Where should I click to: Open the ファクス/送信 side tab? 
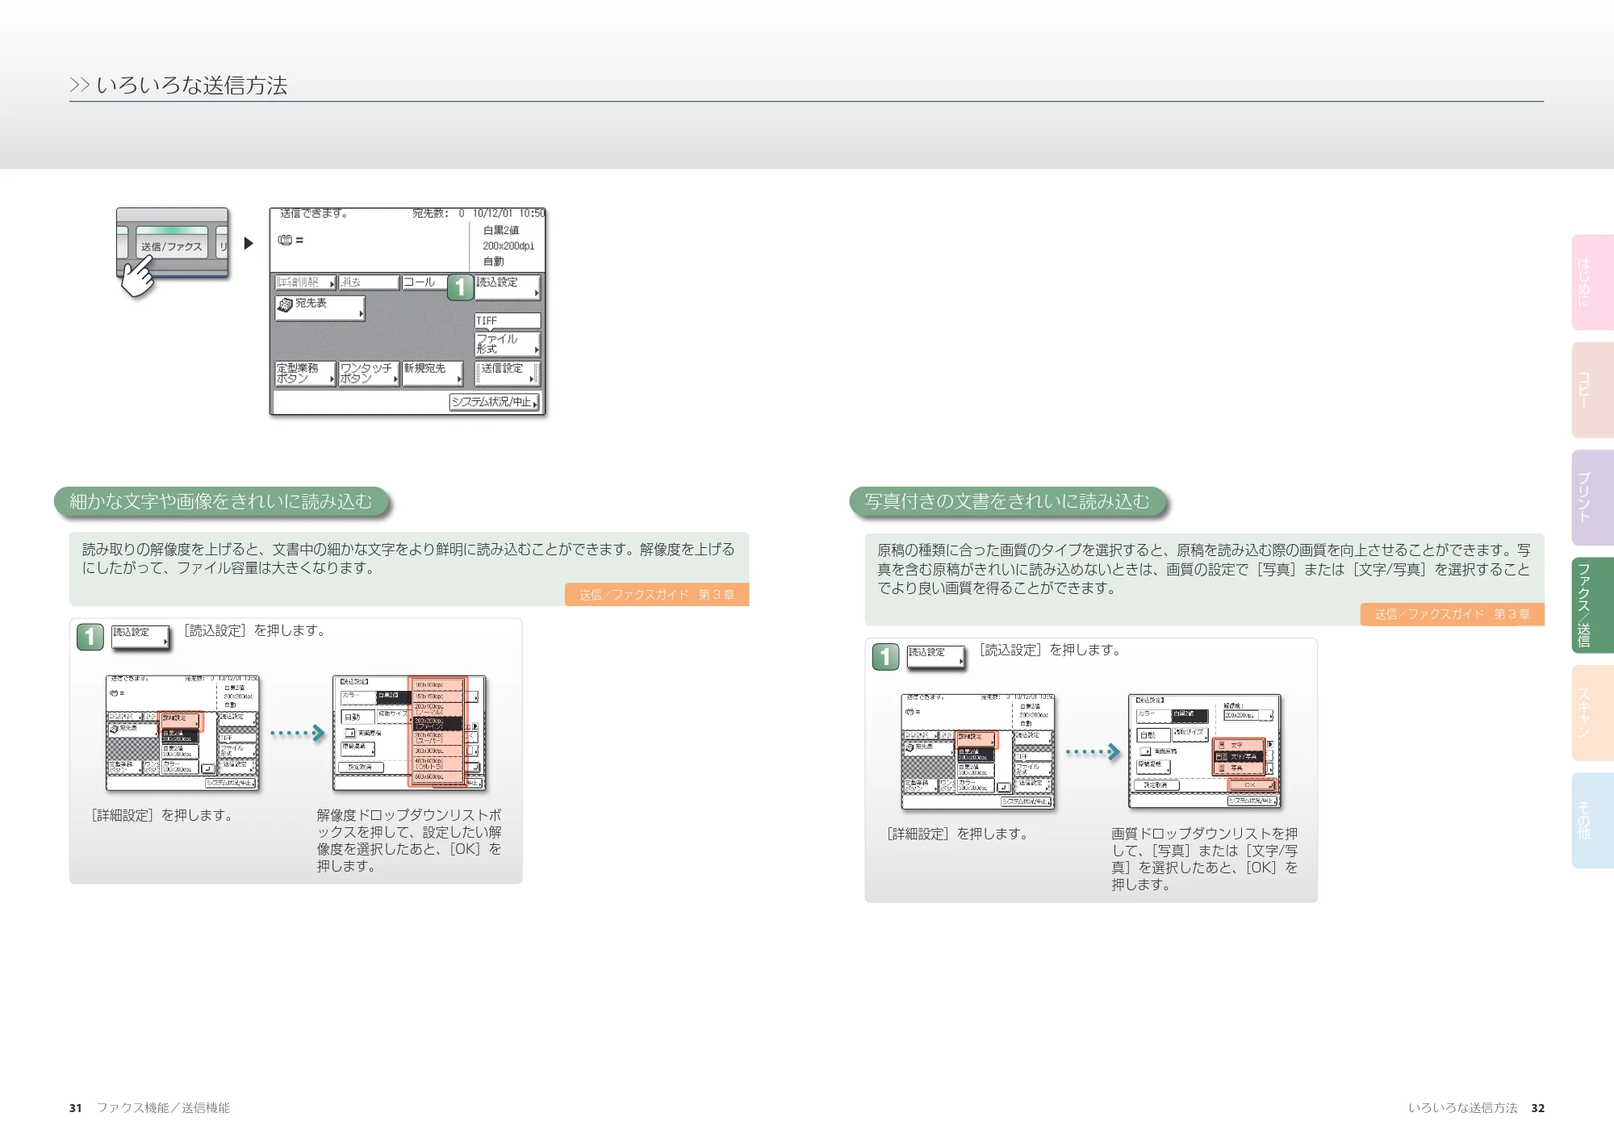tap(1592, 605)
